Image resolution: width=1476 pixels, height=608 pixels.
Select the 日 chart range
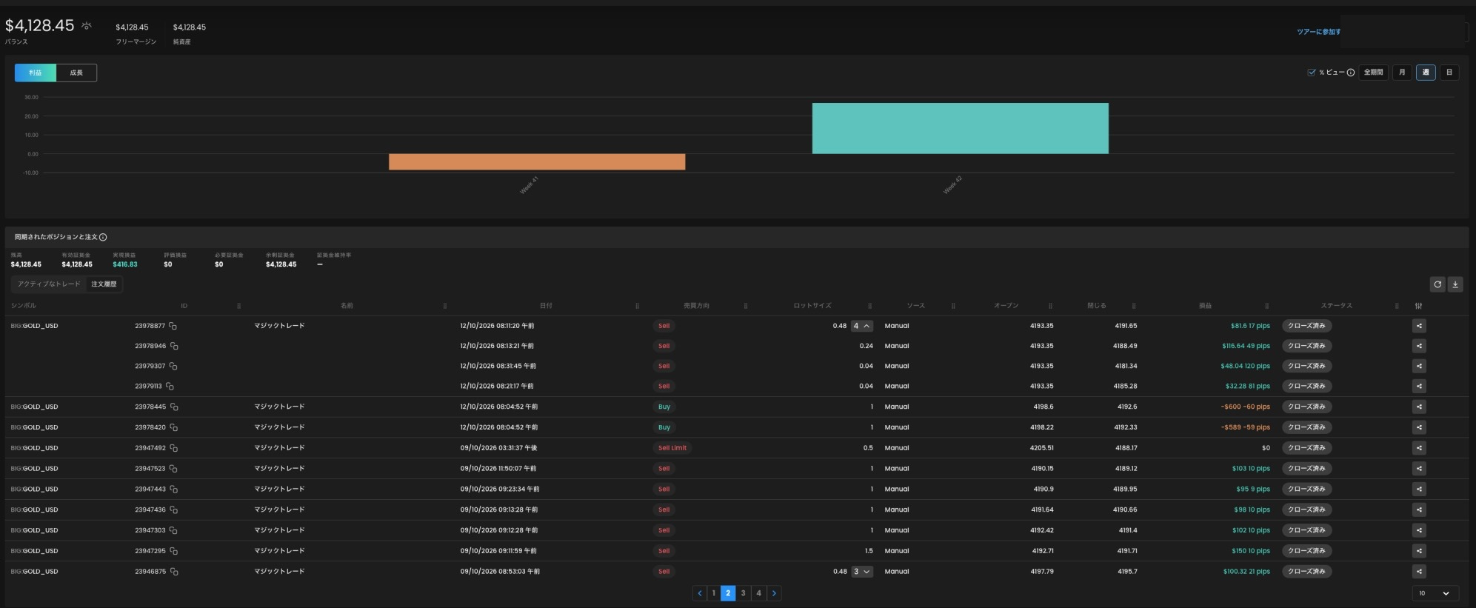tap(1449, 73)
